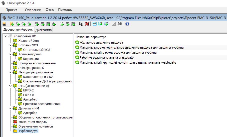Click the 'cs' import toolbar icon
Viewport: 227px width, 137px height.
point(61,24)
